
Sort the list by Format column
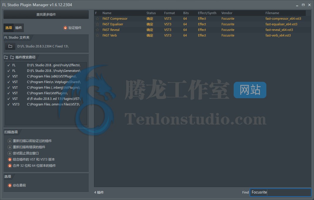(x=169, y=13)
